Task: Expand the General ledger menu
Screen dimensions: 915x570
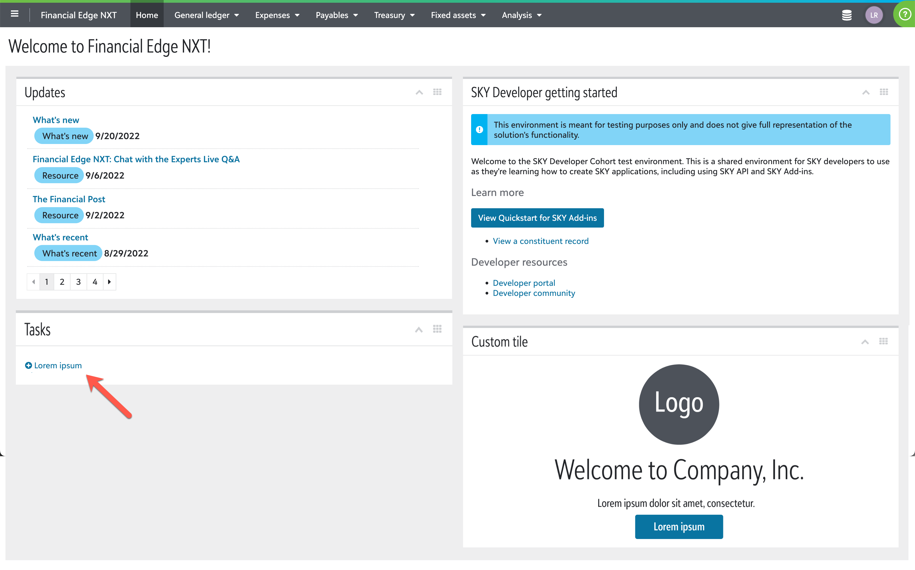Action: 206,15
